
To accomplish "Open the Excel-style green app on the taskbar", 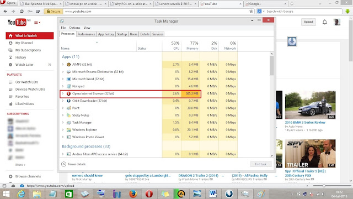I will point(68,194).
